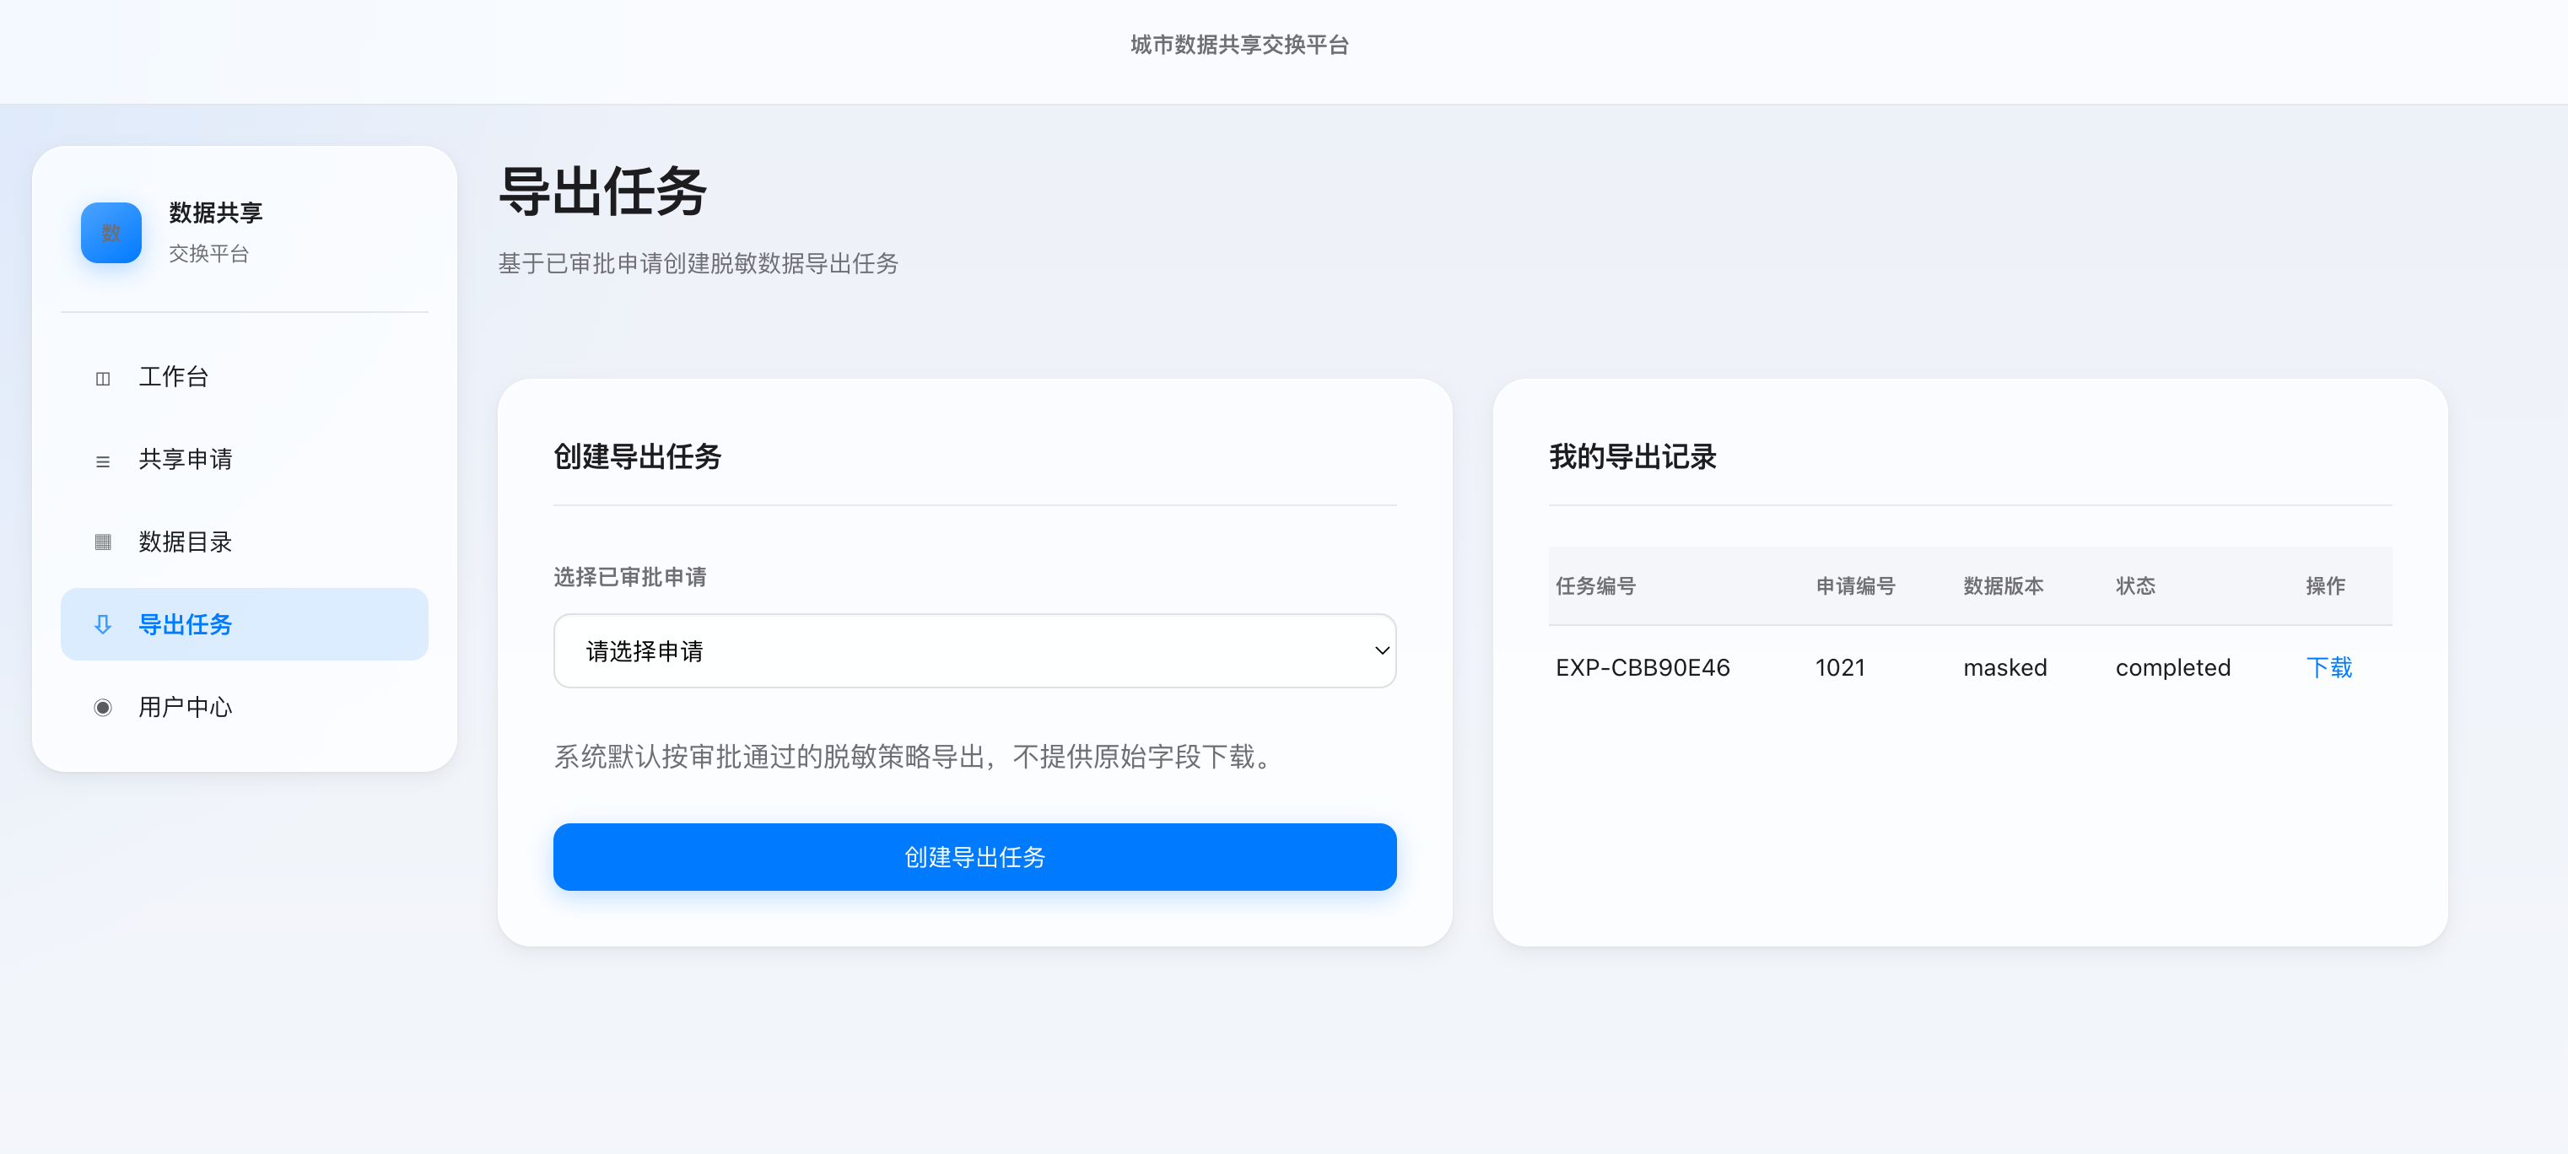Click the 工作台 sidebar icon
Viewport: 2568px width, 1154px height.
[103, 378]
